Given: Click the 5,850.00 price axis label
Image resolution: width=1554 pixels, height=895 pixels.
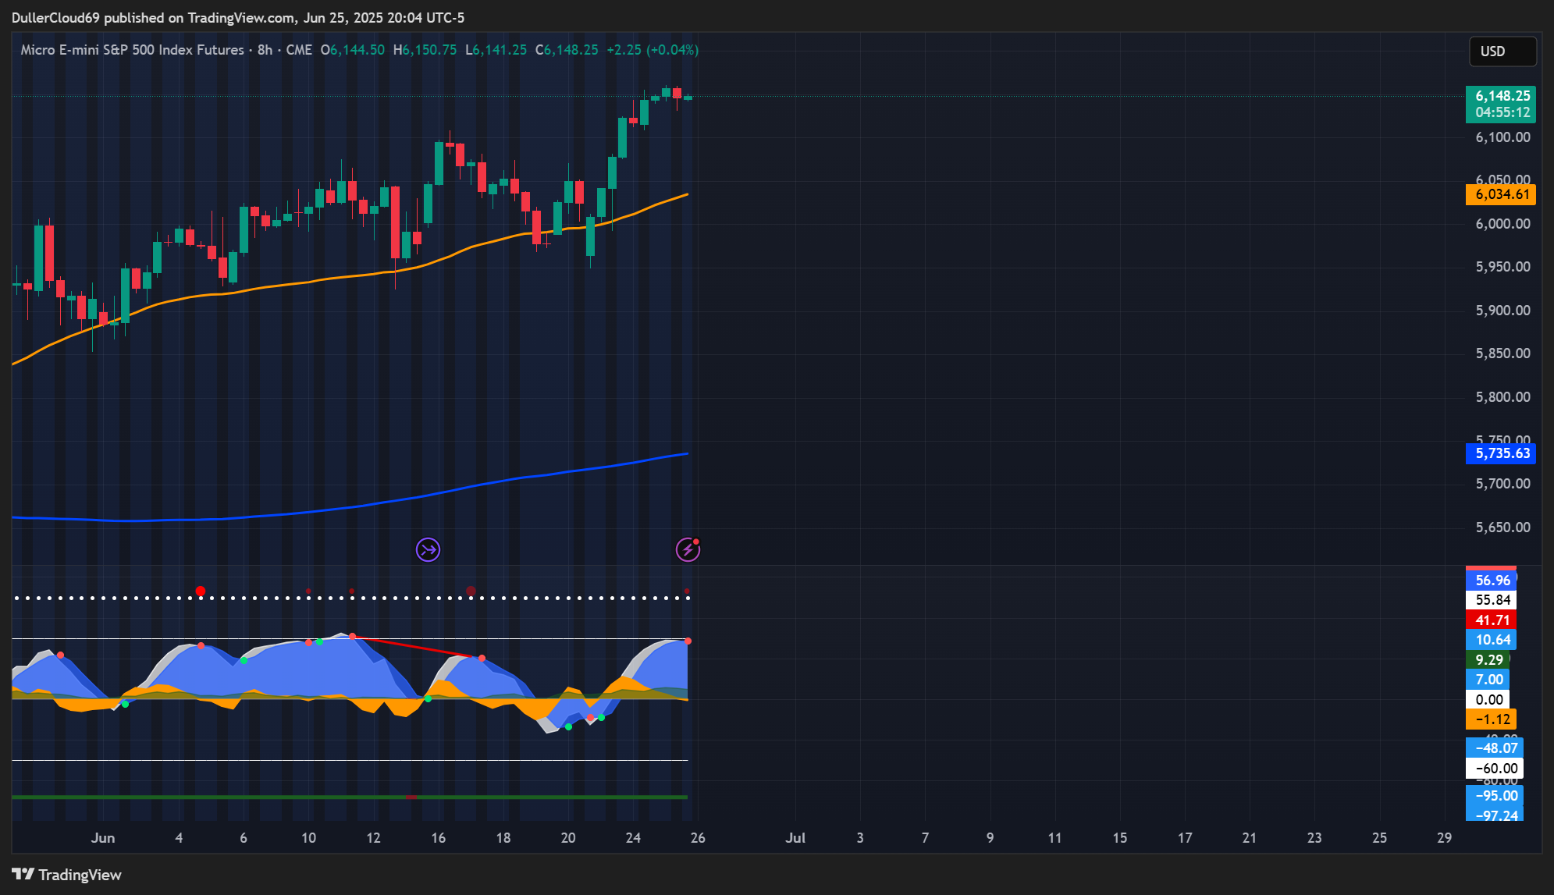Looking at the screenshot, I should point(1502,353).
